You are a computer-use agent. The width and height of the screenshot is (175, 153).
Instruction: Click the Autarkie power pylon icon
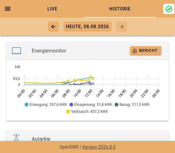click(x=16, y=138)
